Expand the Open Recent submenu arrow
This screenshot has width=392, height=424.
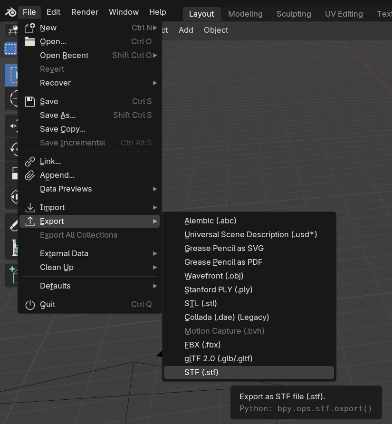pos(155,56)
